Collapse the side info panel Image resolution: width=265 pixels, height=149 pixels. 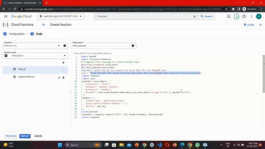click(260, 25)
